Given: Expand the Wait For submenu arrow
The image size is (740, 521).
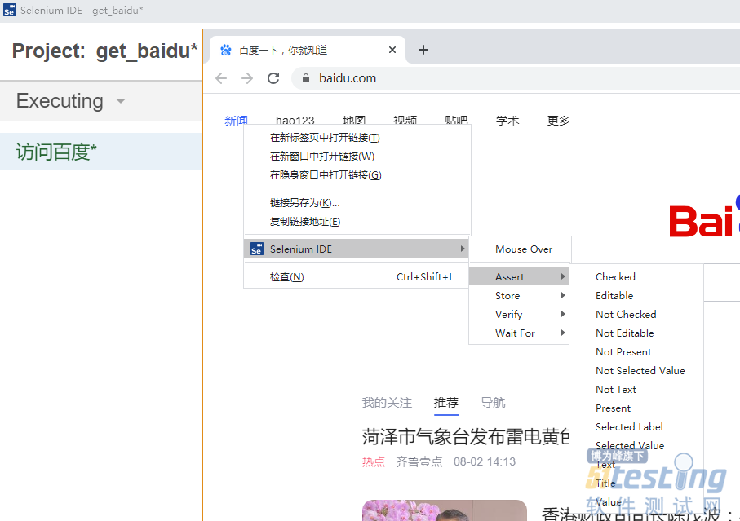Looking at the screenshot, I should (563, 333).
